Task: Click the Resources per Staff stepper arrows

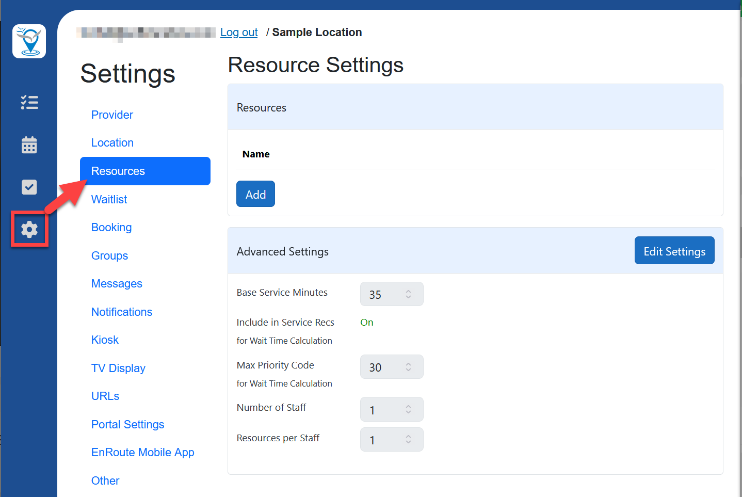Action: pos(408,440)
